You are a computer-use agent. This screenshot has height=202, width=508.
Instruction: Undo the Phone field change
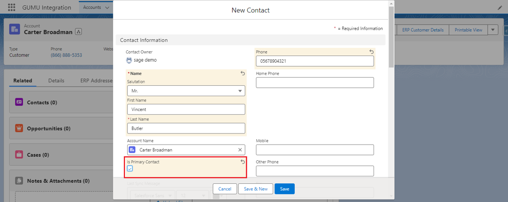pyautogui.click(x=371, y=52)
